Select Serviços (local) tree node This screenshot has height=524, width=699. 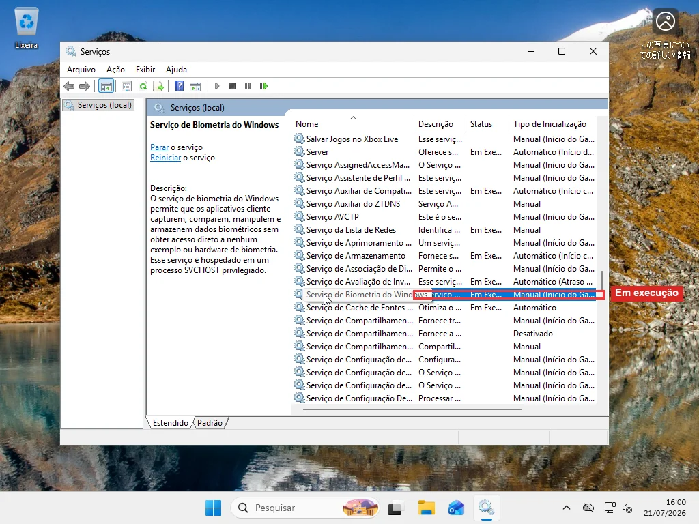(99, 105)
